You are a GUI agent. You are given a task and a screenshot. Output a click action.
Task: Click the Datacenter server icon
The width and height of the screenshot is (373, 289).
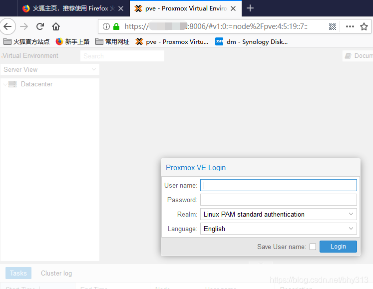coord(12,84)
